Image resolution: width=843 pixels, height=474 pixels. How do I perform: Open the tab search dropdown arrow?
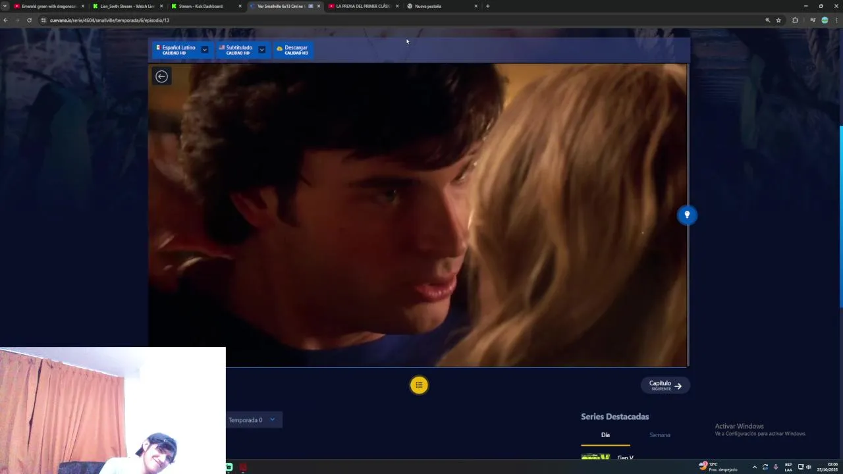[x=5, y=6]
